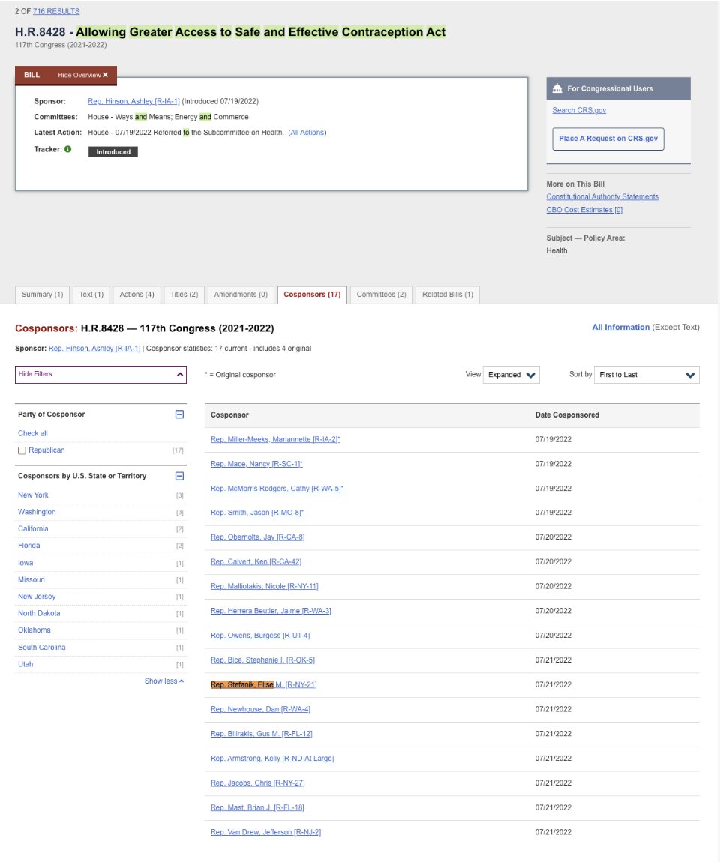The image size is (720, 862).
Task: Click the green Tracker info icon
Action: [x=67, y=149]
